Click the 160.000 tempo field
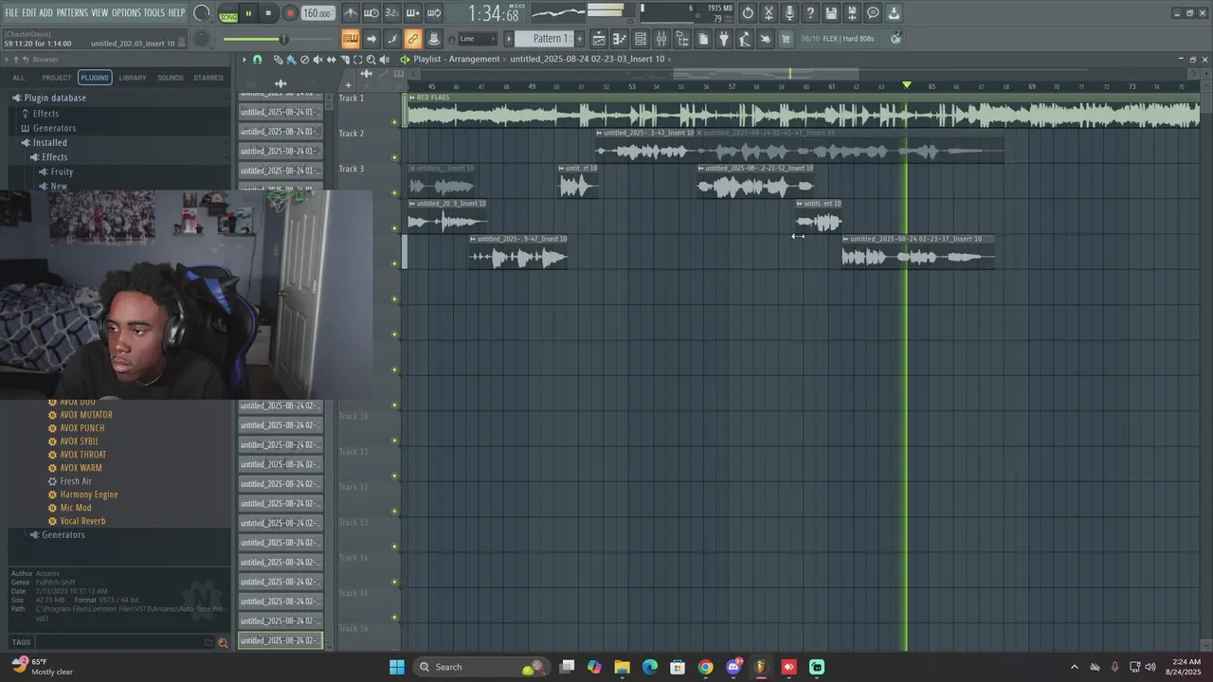Image resolution: width=1213 pixels, height=682 pixels. click(317, 13)
